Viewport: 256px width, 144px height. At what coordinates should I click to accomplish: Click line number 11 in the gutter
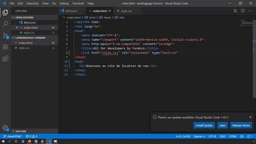click(66, 66)
